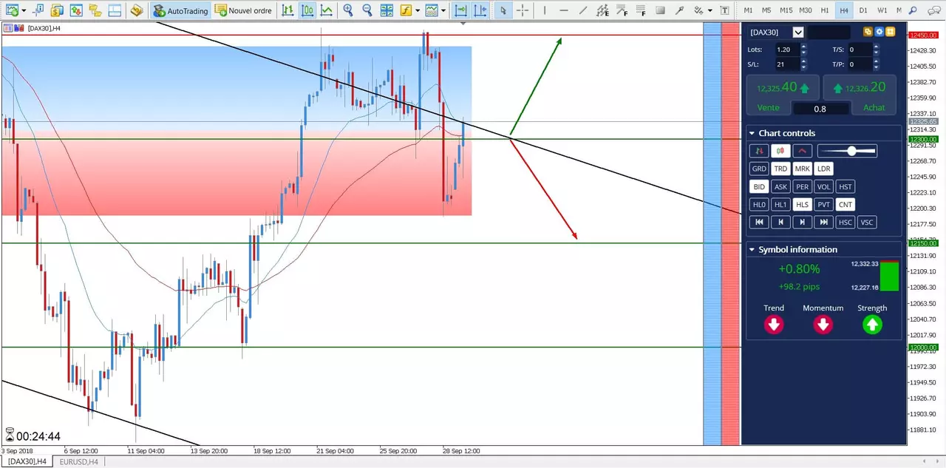Toggle the TRD option
The height and width of the screenshot is (468, 946).
pos(780,169)
